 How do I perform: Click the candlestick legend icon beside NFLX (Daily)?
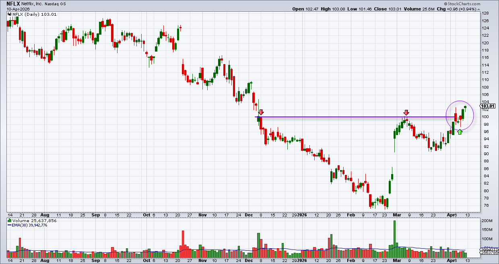click(10, 14)
